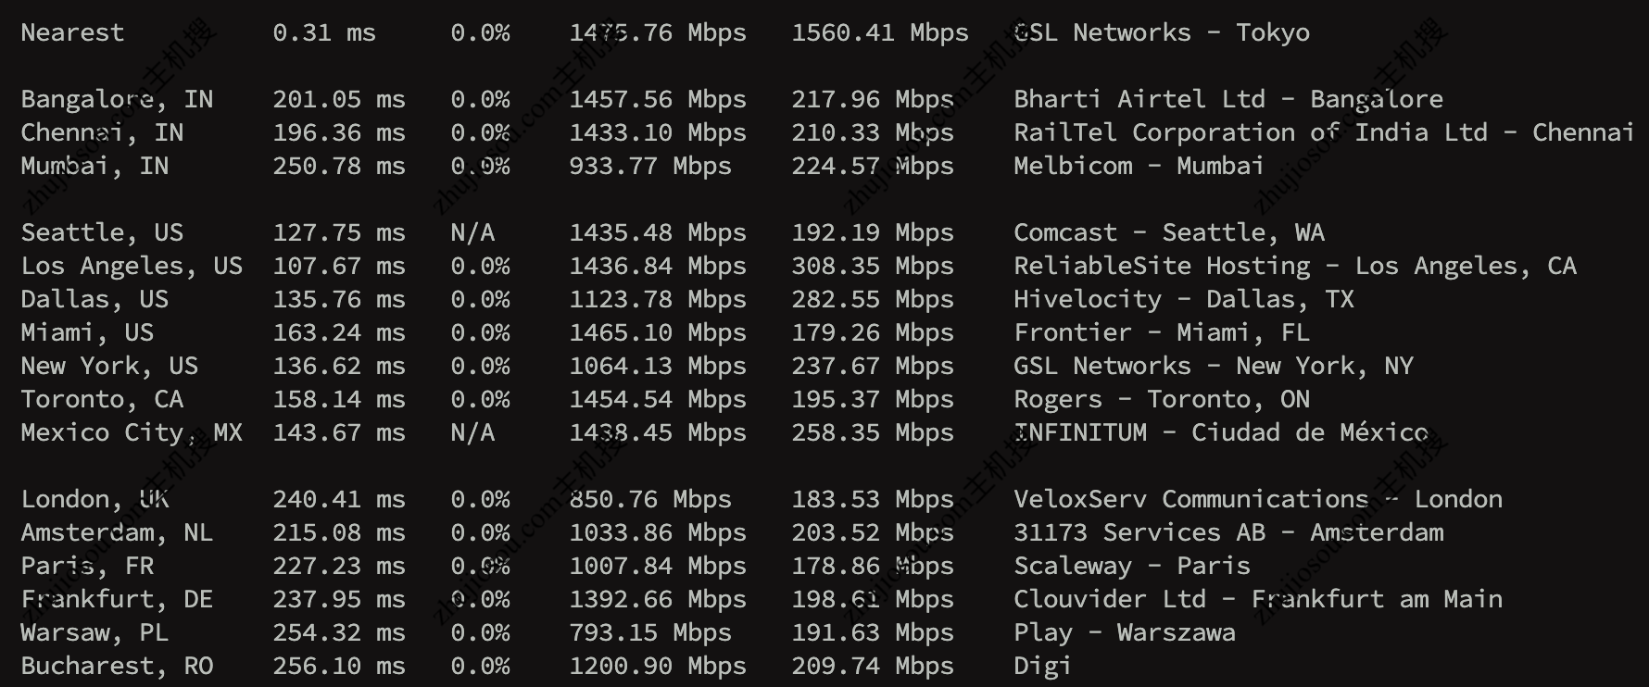Image resolution: width=1649 pixels, height=687 pixels.
Task: Click the GSL Networks - Tokyo server name
Action: coord(1161,32)
